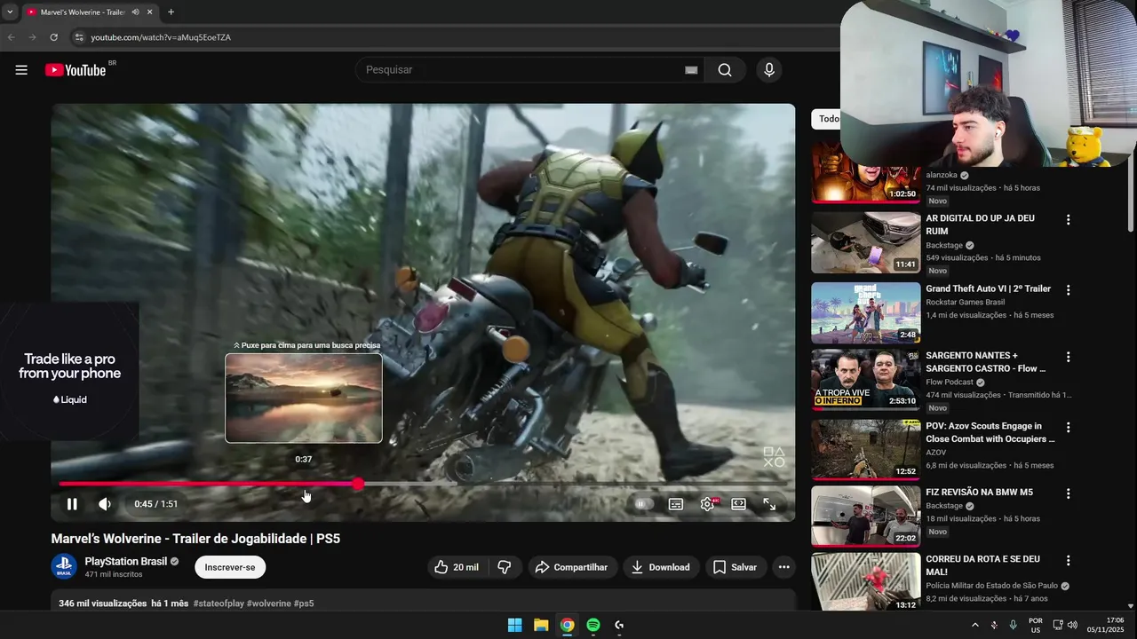Open tab search dropdown in Chrome

9,12
